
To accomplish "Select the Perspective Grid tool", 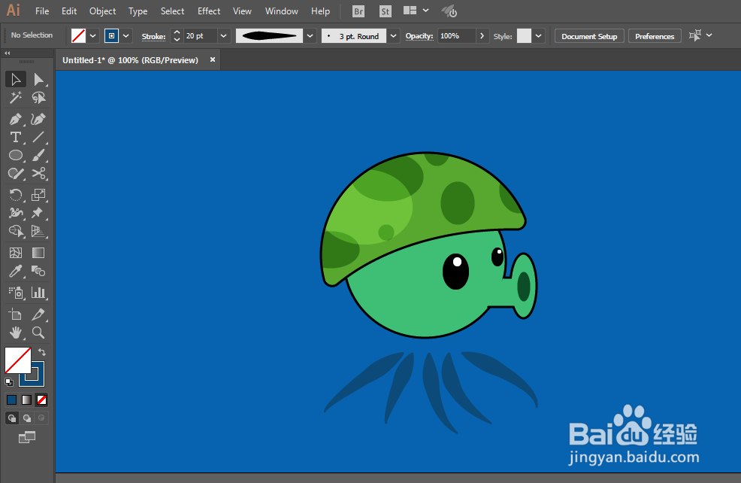I will point(38,231).
